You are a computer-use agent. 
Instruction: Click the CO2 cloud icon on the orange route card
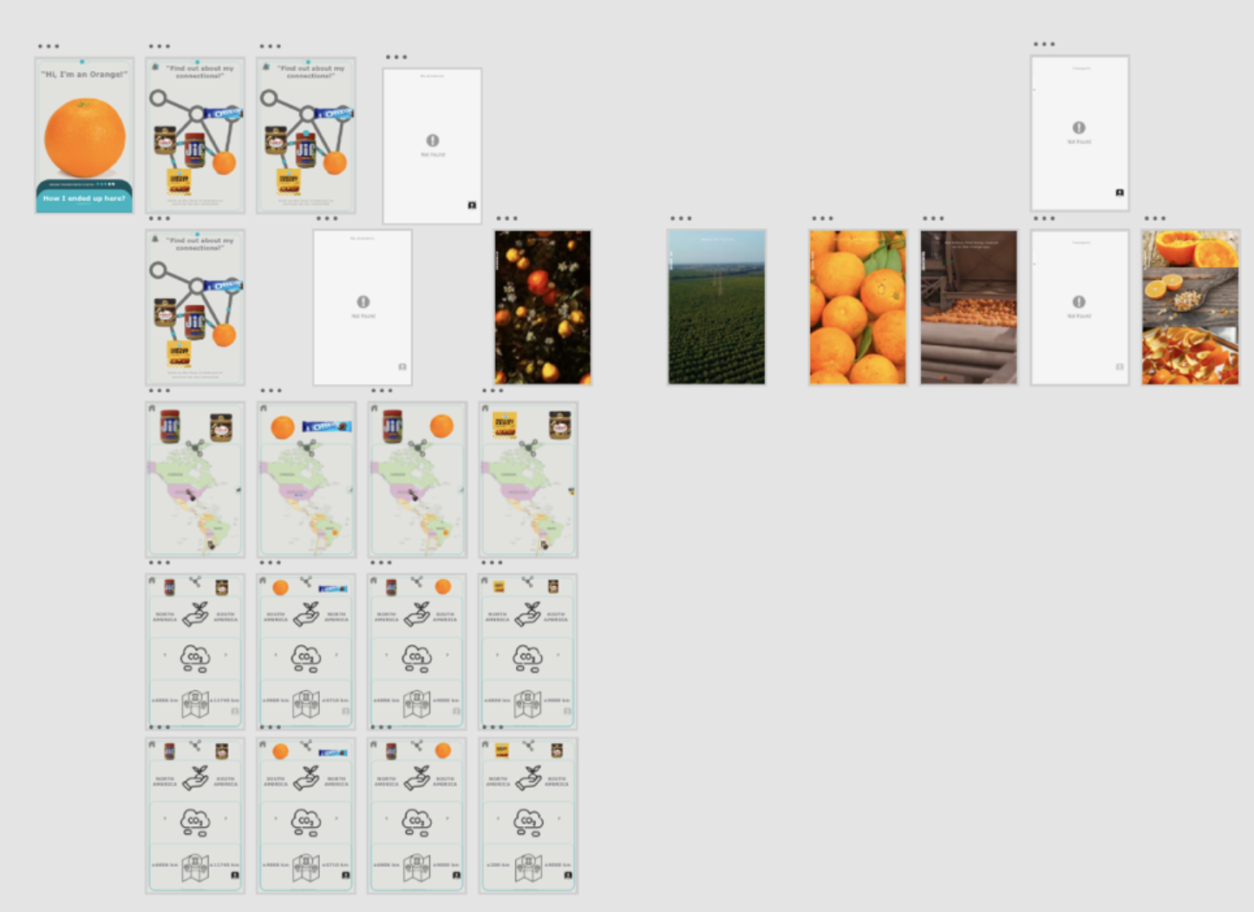click(305, 656)
